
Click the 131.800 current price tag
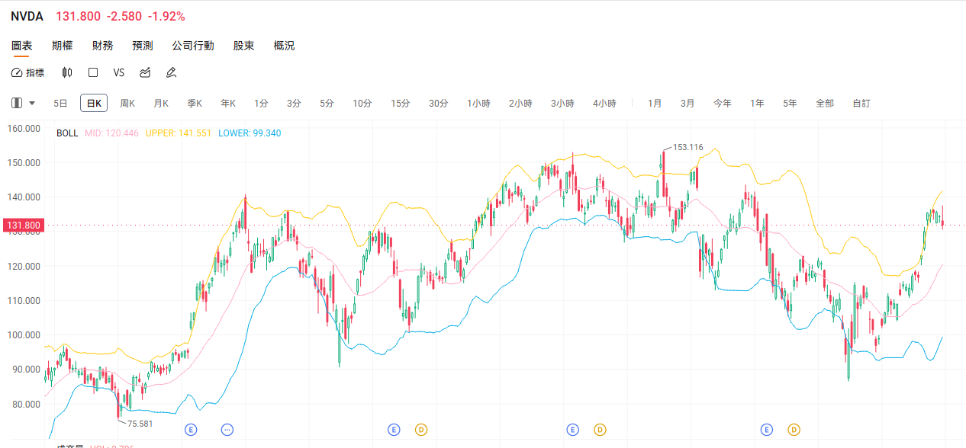click(23, 225)
